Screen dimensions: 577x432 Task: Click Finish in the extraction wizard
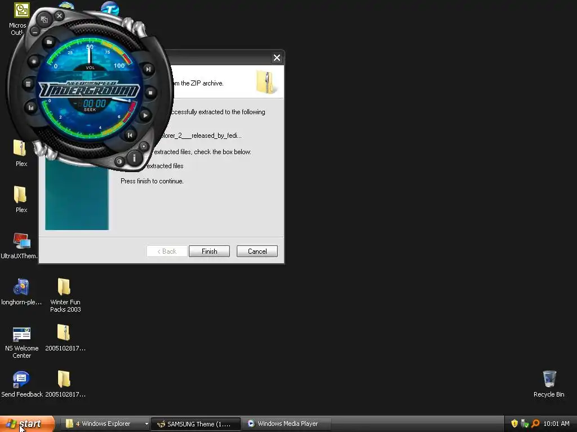(210, 251)
